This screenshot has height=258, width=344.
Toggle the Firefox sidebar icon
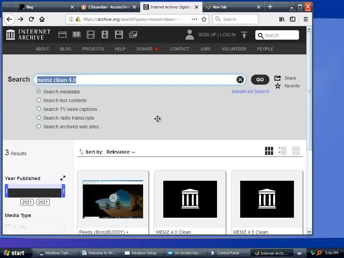(293, 19)
